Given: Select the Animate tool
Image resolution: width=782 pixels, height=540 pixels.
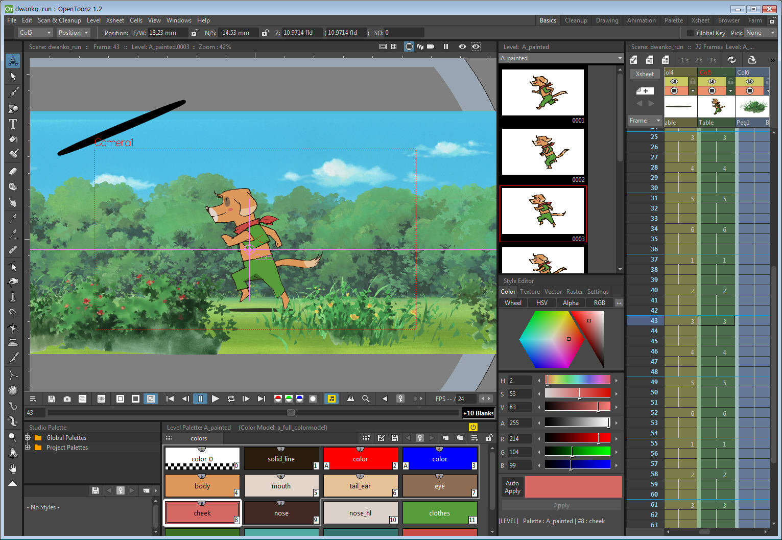Looking at the screenshot, I should click(13, 60).
